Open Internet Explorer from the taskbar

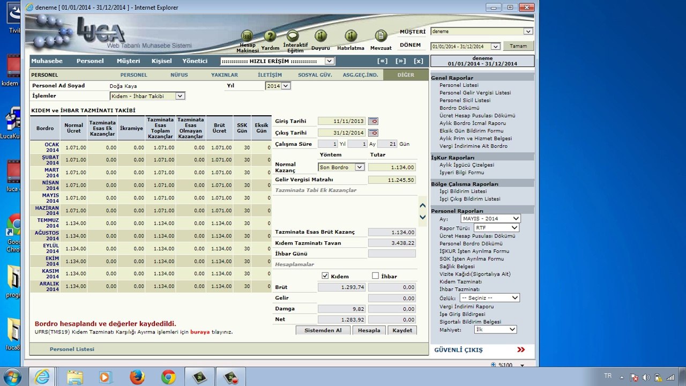[x=42, y=377]
